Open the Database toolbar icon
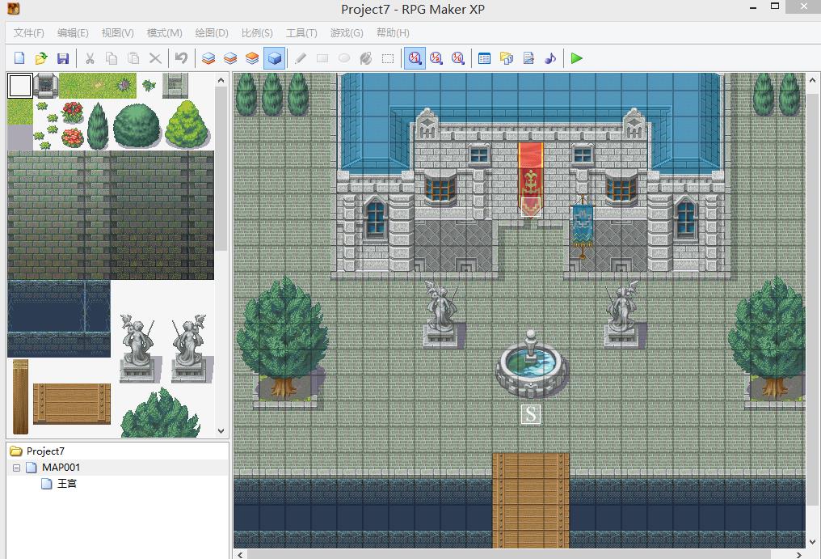Screen dimensions: 821x559 pos(484,58)
